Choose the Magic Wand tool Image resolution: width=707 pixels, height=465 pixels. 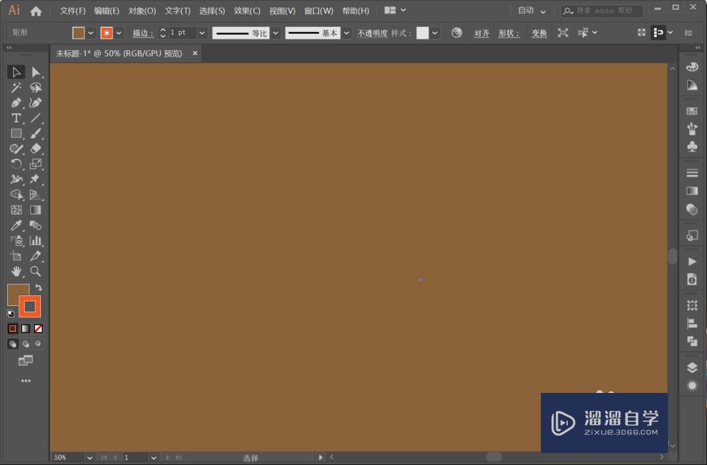point(16,88)
